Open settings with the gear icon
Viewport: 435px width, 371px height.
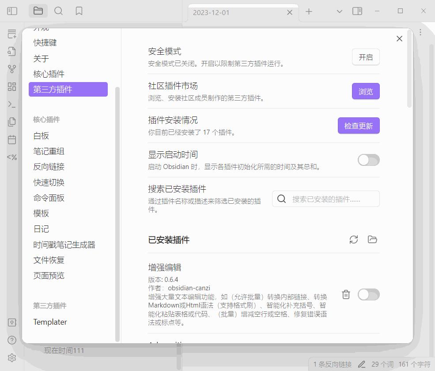tap(12, 358)
